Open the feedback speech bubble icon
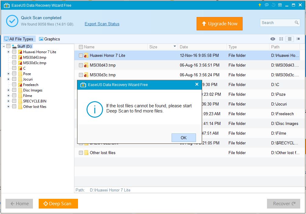The width and height of the screenshot is (306, 214). tap(267, 5)
